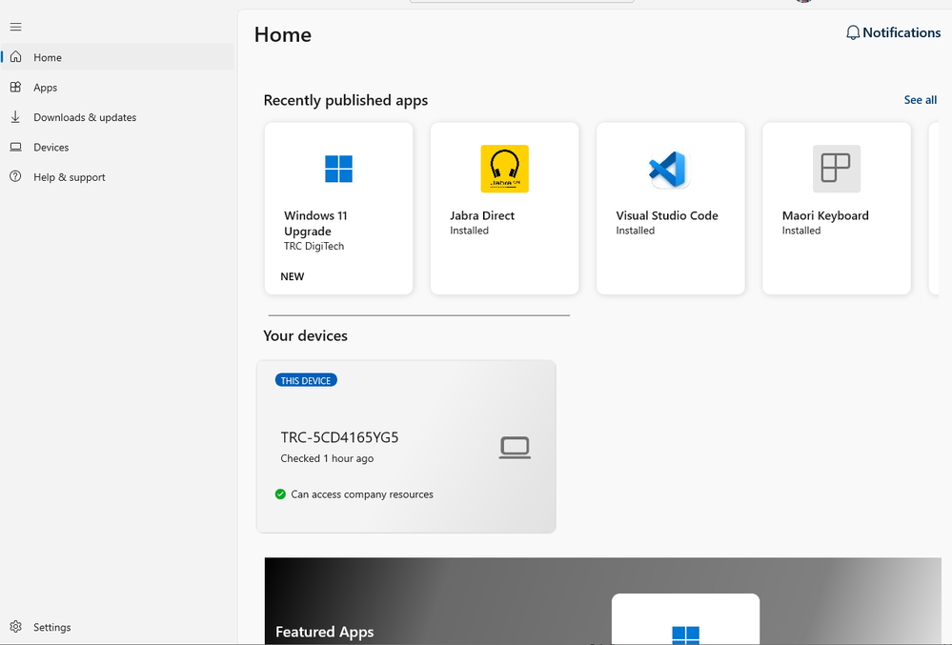
Task: Click the Help & support question icon
Action: tap(16, 176)
